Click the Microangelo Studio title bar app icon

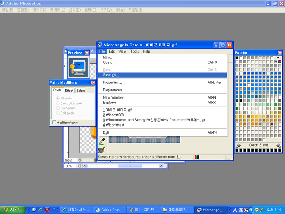(x=100, y=45)
